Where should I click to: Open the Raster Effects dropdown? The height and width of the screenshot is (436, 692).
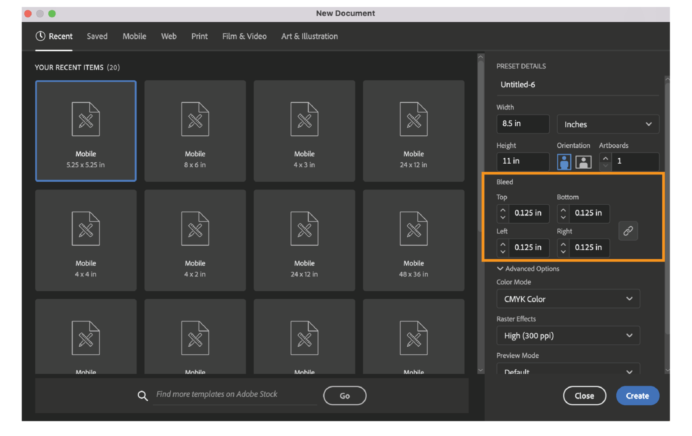coord(568,335)
